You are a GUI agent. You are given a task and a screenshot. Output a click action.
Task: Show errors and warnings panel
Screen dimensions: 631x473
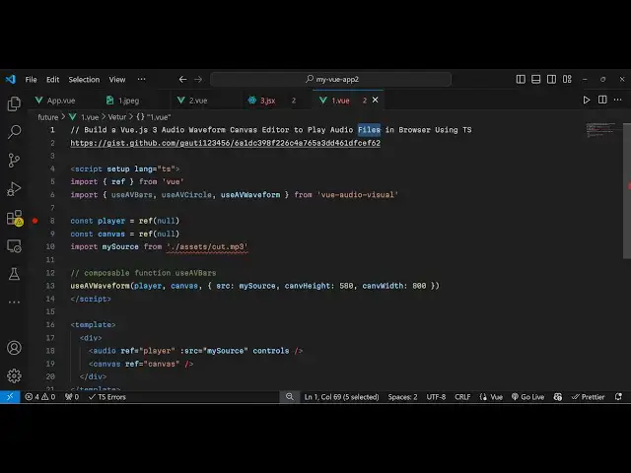point(39,397)
